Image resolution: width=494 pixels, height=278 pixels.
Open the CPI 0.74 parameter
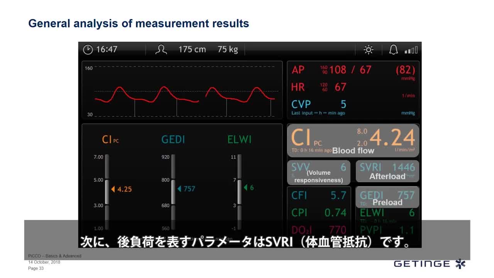pos(319,212)
